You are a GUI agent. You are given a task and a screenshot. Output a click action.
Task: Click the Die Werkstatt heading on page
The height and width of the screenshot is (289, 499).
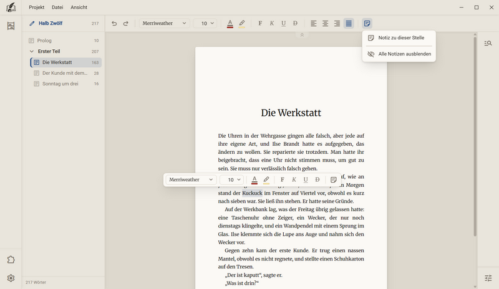pyautogui.click(x=291, y=113)
